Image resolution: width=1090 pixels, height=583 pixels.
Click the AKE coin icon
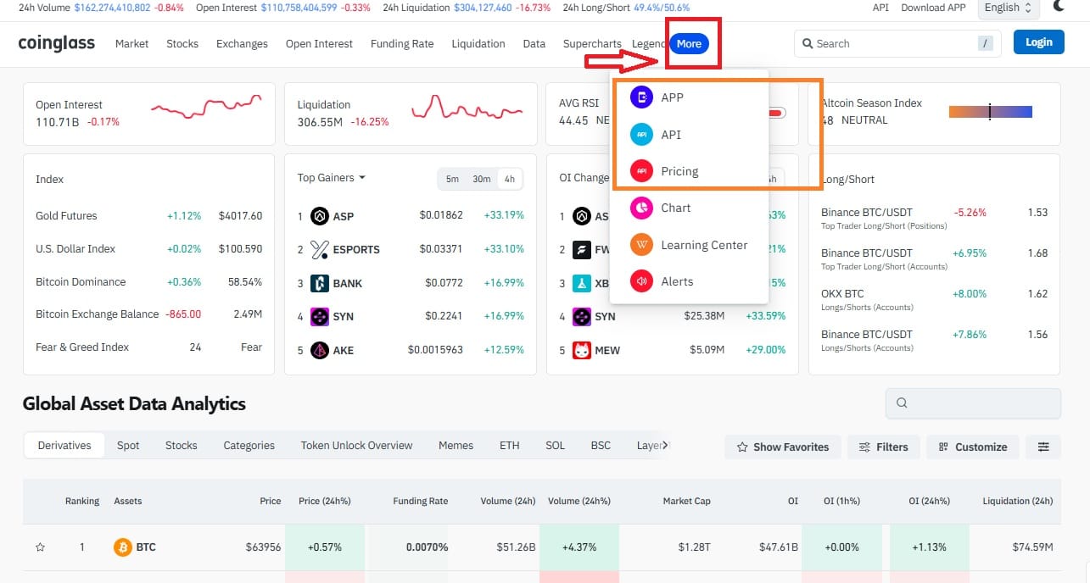point(320,350)
